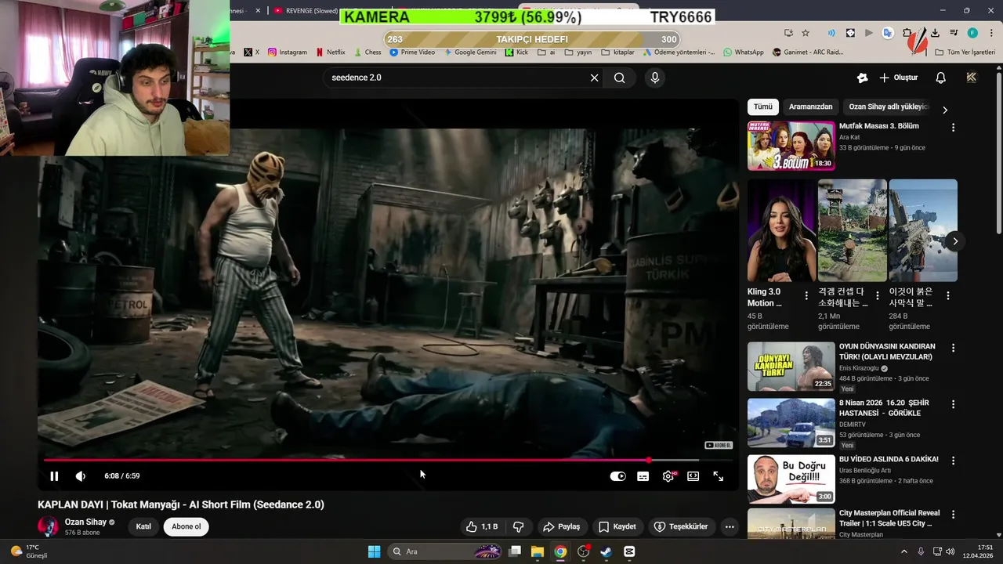The width and height of the screenshot is (1003, 564).
Task: Click the Katıl join button
Action: (143, 526)
